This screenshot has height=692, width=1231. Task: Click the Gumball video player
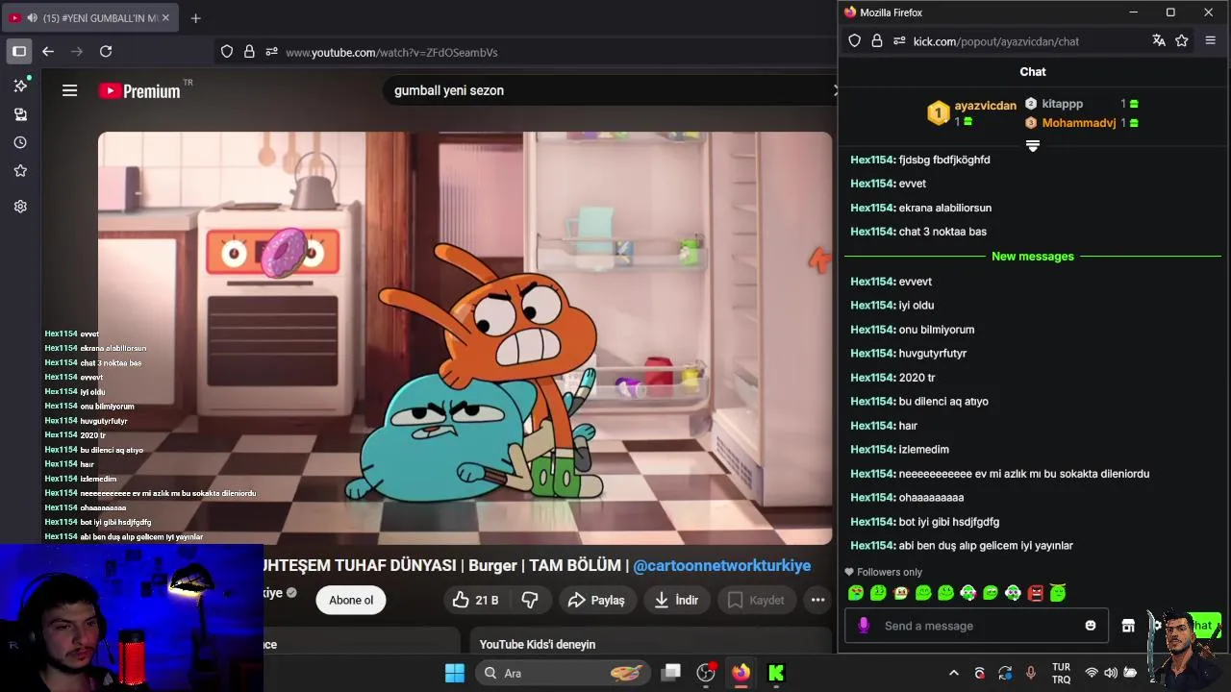(465, 338)
